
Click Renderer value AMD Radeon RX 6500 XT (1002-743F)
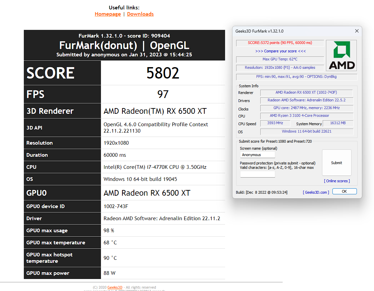(x=306, y=93)
